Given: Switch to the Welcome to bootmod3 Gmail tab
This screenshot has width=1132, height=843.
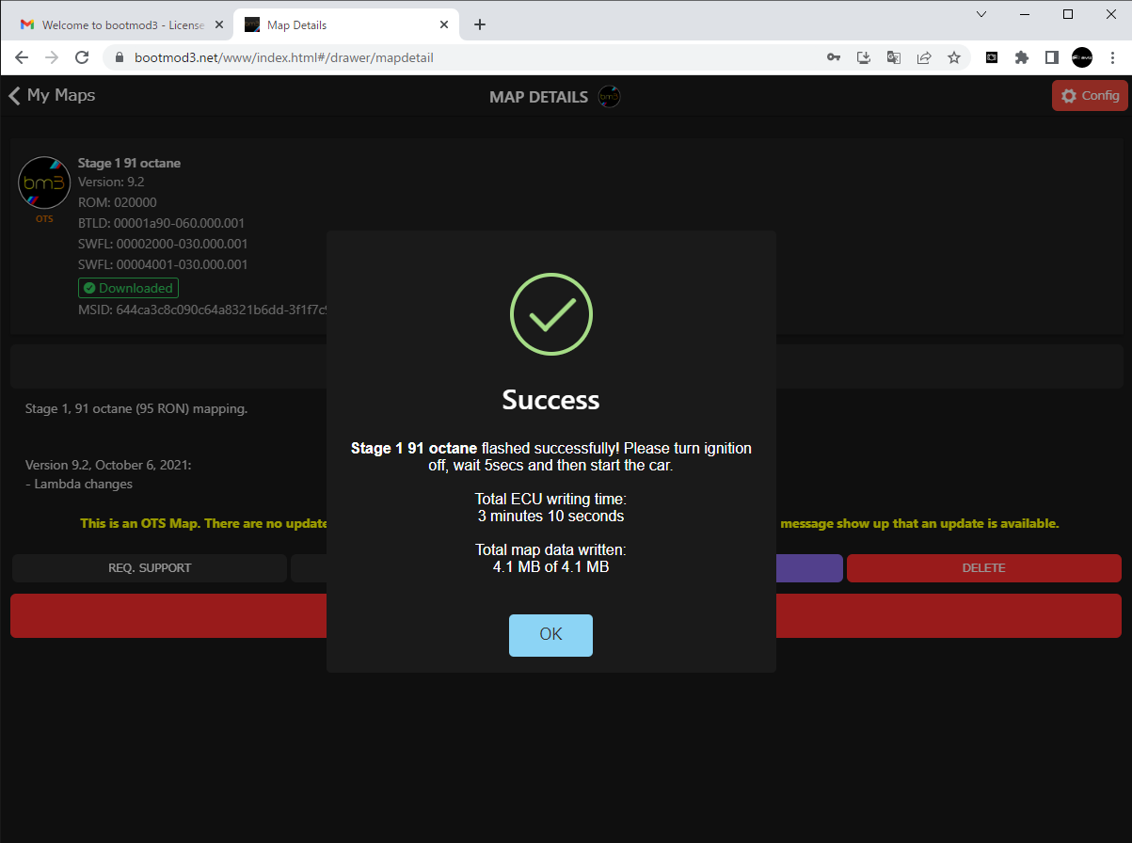Looking at the screenshot, I should pos(122,25).
